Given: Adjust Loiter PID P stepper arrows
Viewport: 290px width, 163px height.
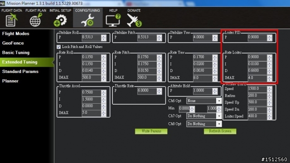Looking at the screenshot, I should [x=270, y=38].
